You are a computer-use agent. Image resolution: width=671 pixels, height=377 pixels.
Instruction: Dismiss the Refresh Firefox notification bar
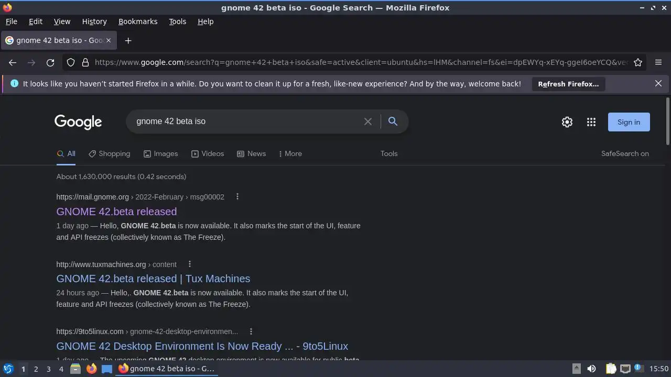(x=658, y=83)
